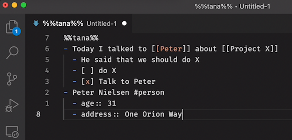Select the %%tana%% Untitled-1 editor tab

(x=79, y=24)
